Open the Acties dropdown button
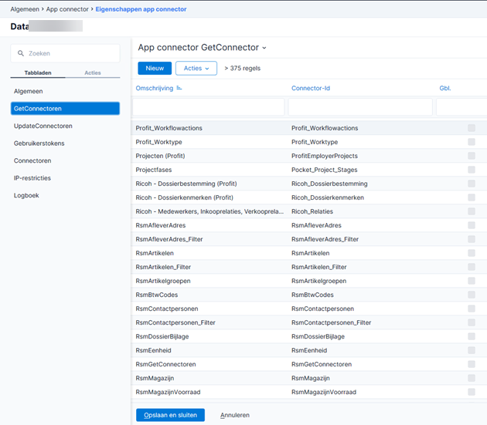 (196, 68)
